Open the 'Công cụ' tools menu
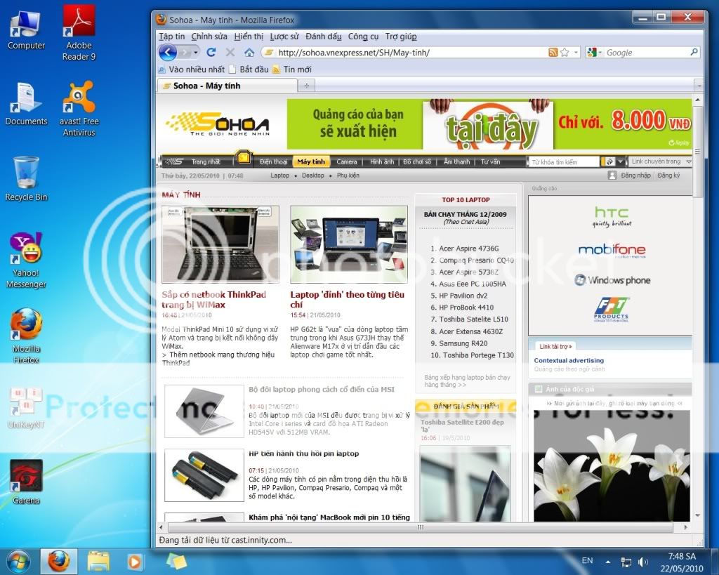The width and height of the screenshot is (719, 575). point(363,37)
